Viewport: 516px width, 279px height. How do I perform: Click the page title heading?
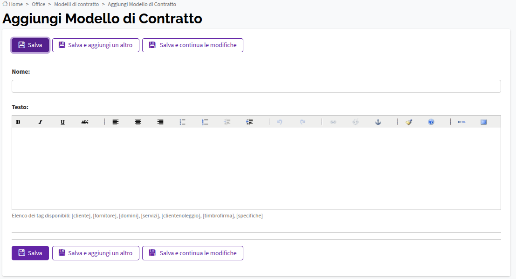(x=103, y=19)
